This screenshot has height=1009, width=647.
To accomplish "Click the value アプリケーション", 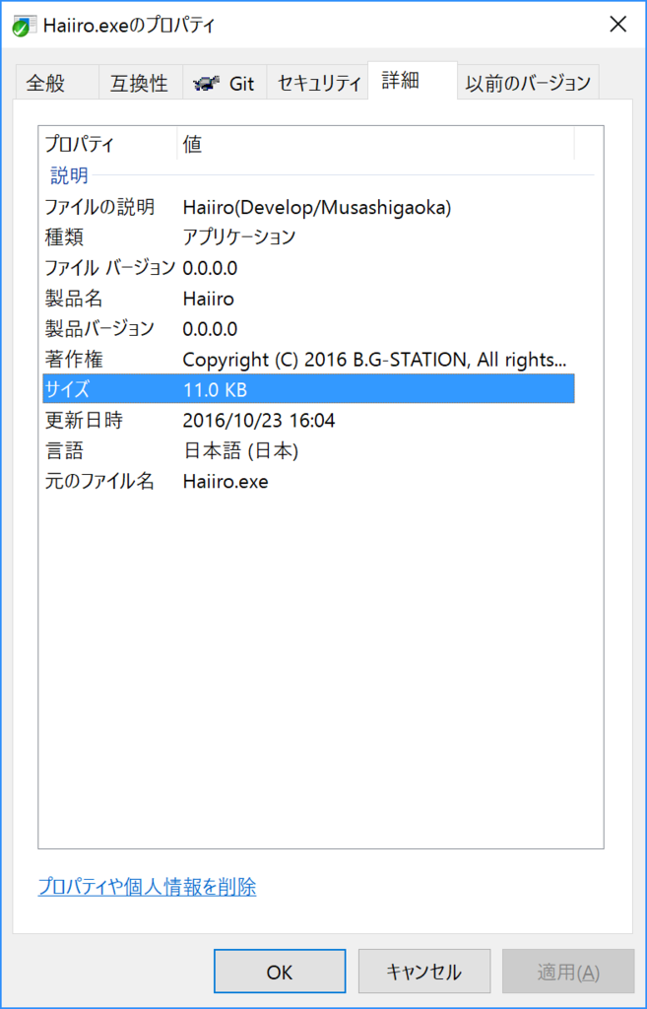I will [x=239, y=237].
